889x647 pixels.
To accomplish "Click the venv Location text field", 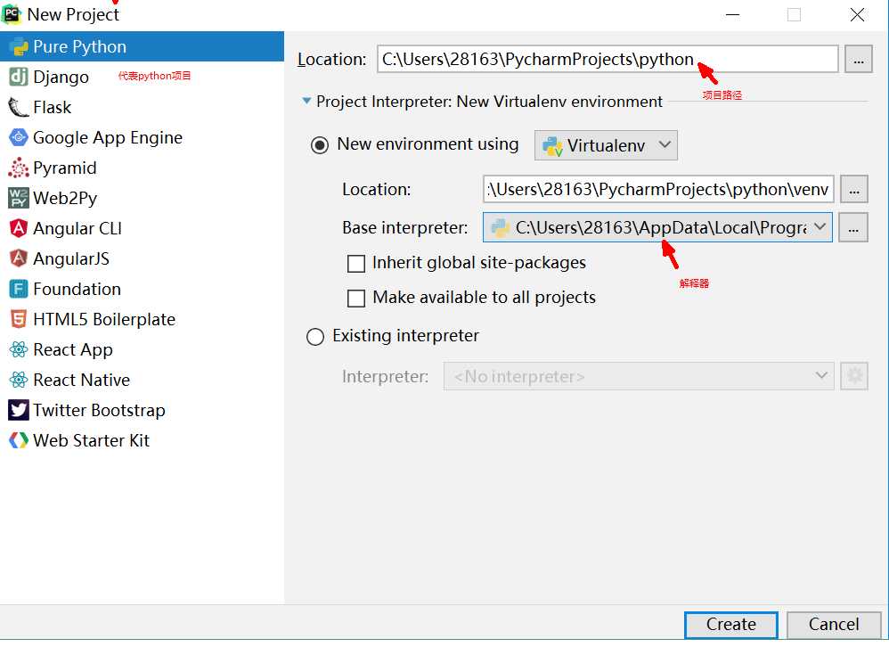I will 658,189.
